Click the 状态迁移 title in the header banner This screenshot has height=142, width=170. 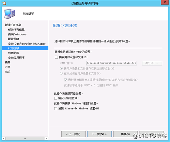29,14
